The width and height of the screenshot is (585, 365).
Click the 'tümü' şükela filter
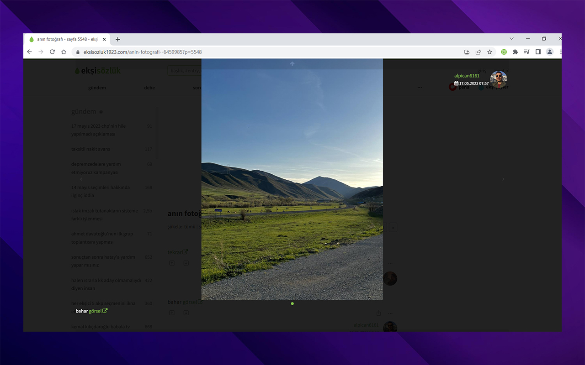point(189,227)
